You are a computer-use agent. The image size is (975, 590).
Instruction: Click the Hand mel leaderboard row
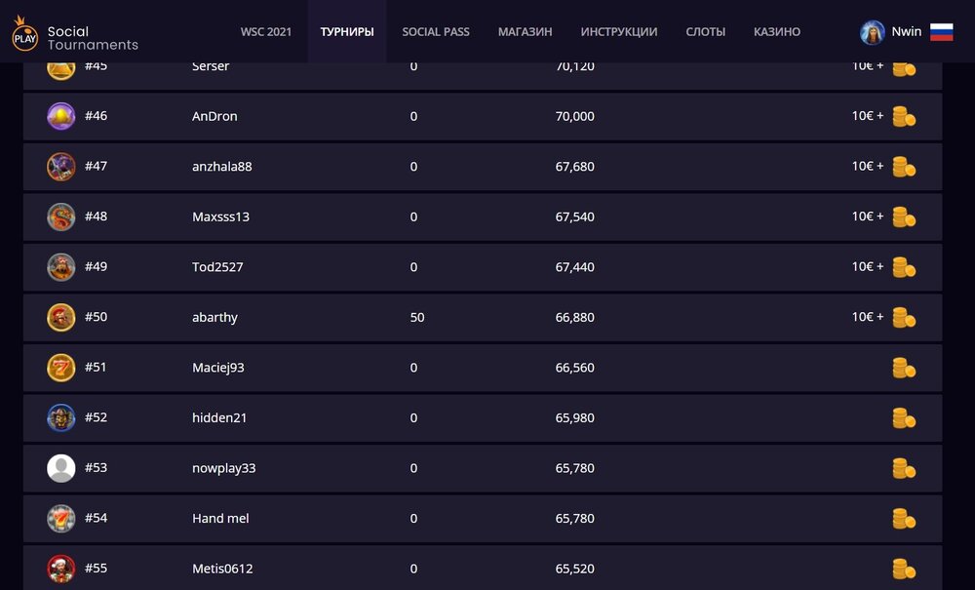[x=483, y=519]
